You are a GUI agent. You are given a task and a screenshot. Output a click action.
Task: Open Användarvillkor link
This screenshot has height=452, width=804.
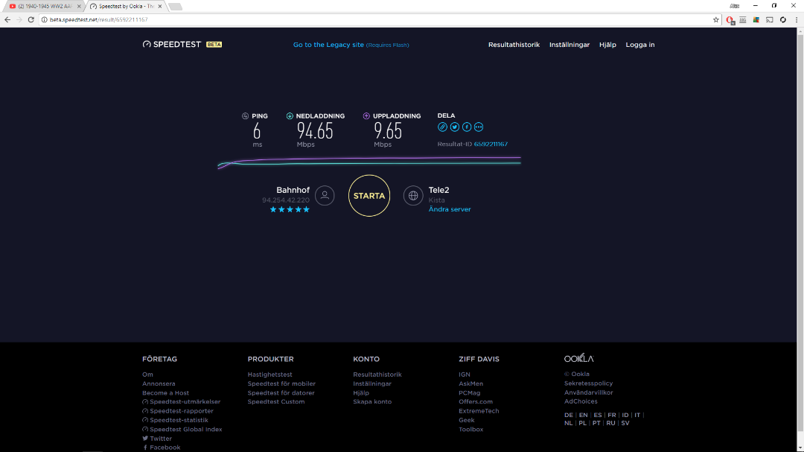[x=589, y=392]
